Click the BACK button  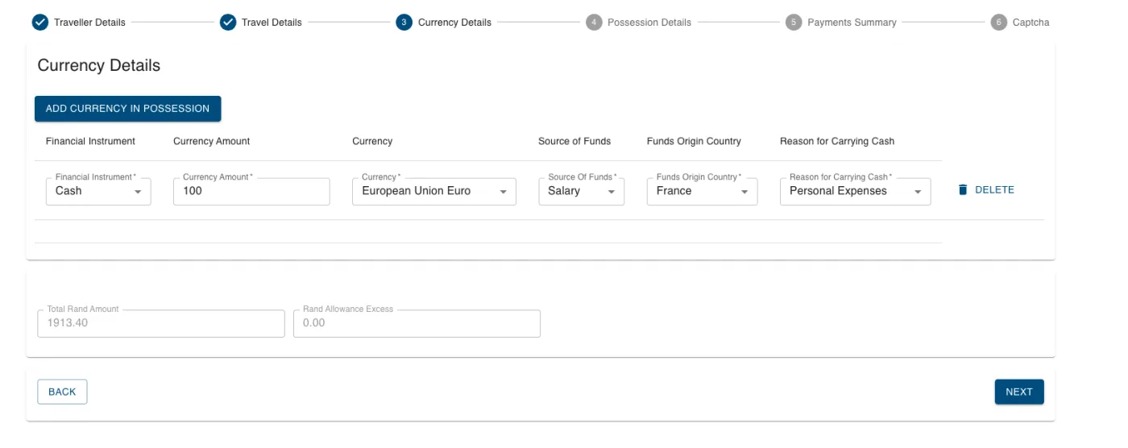point(62,392)
